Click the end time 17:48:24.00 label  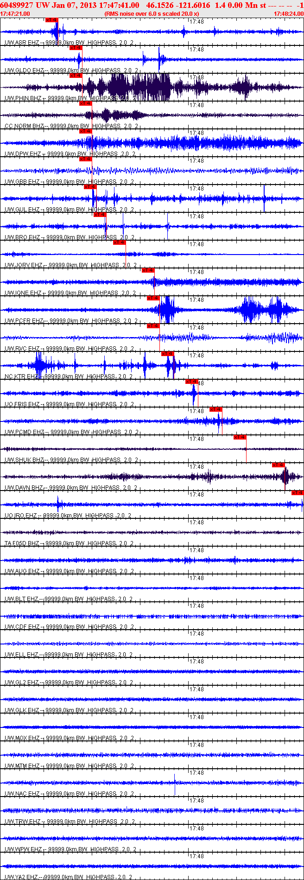coord(288,14)
